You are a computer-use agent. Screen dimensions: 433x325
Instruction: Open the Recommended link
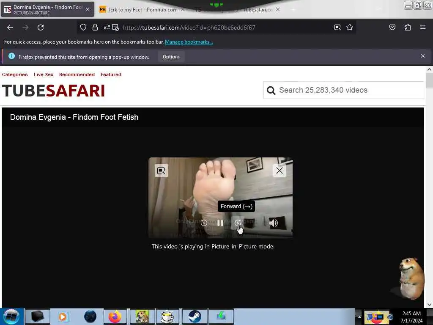click(x=77, y=74)
